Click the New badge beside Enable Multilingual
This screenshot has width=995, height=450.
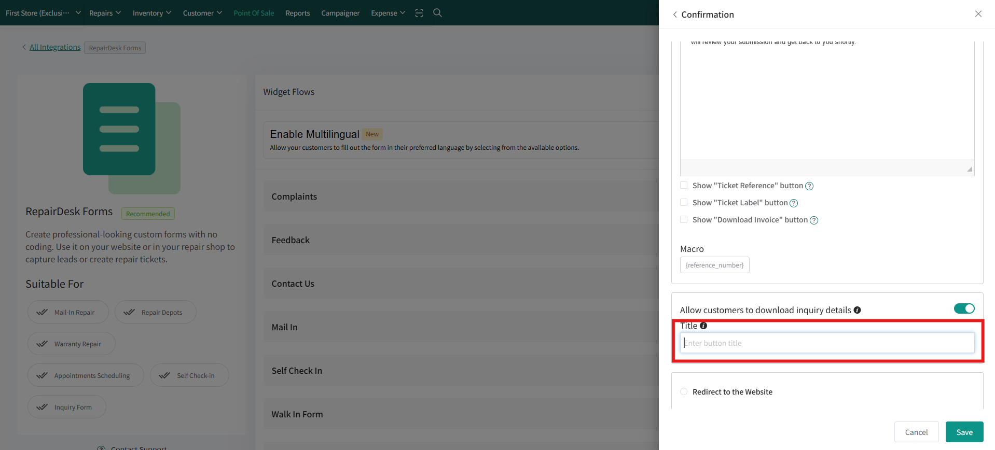[x=372, y=134]
